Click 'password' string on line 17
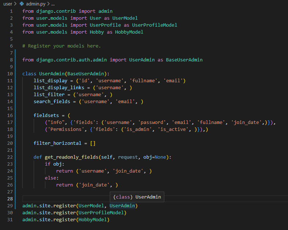 152,122
